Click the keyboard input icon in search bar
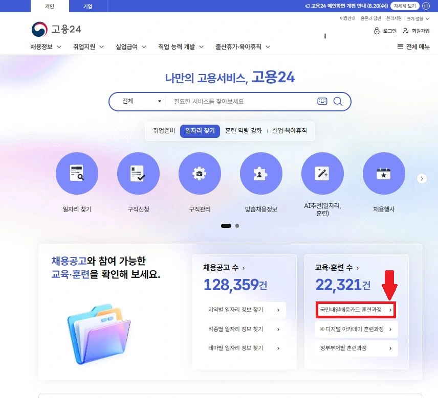 coord(322,101)
